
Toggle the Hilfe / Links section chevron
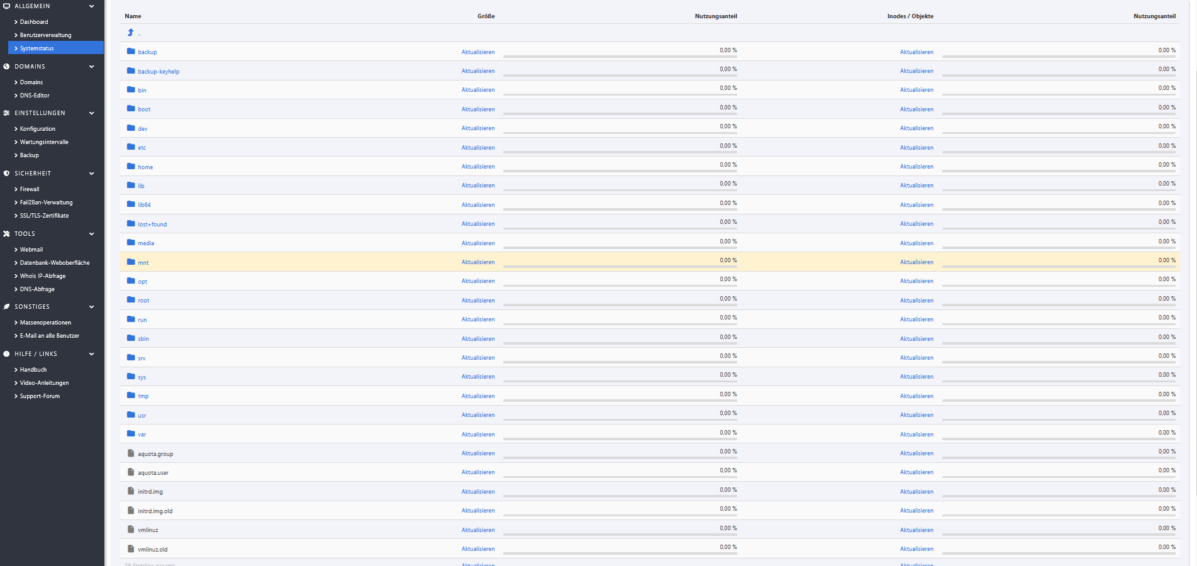click(92, 354)
